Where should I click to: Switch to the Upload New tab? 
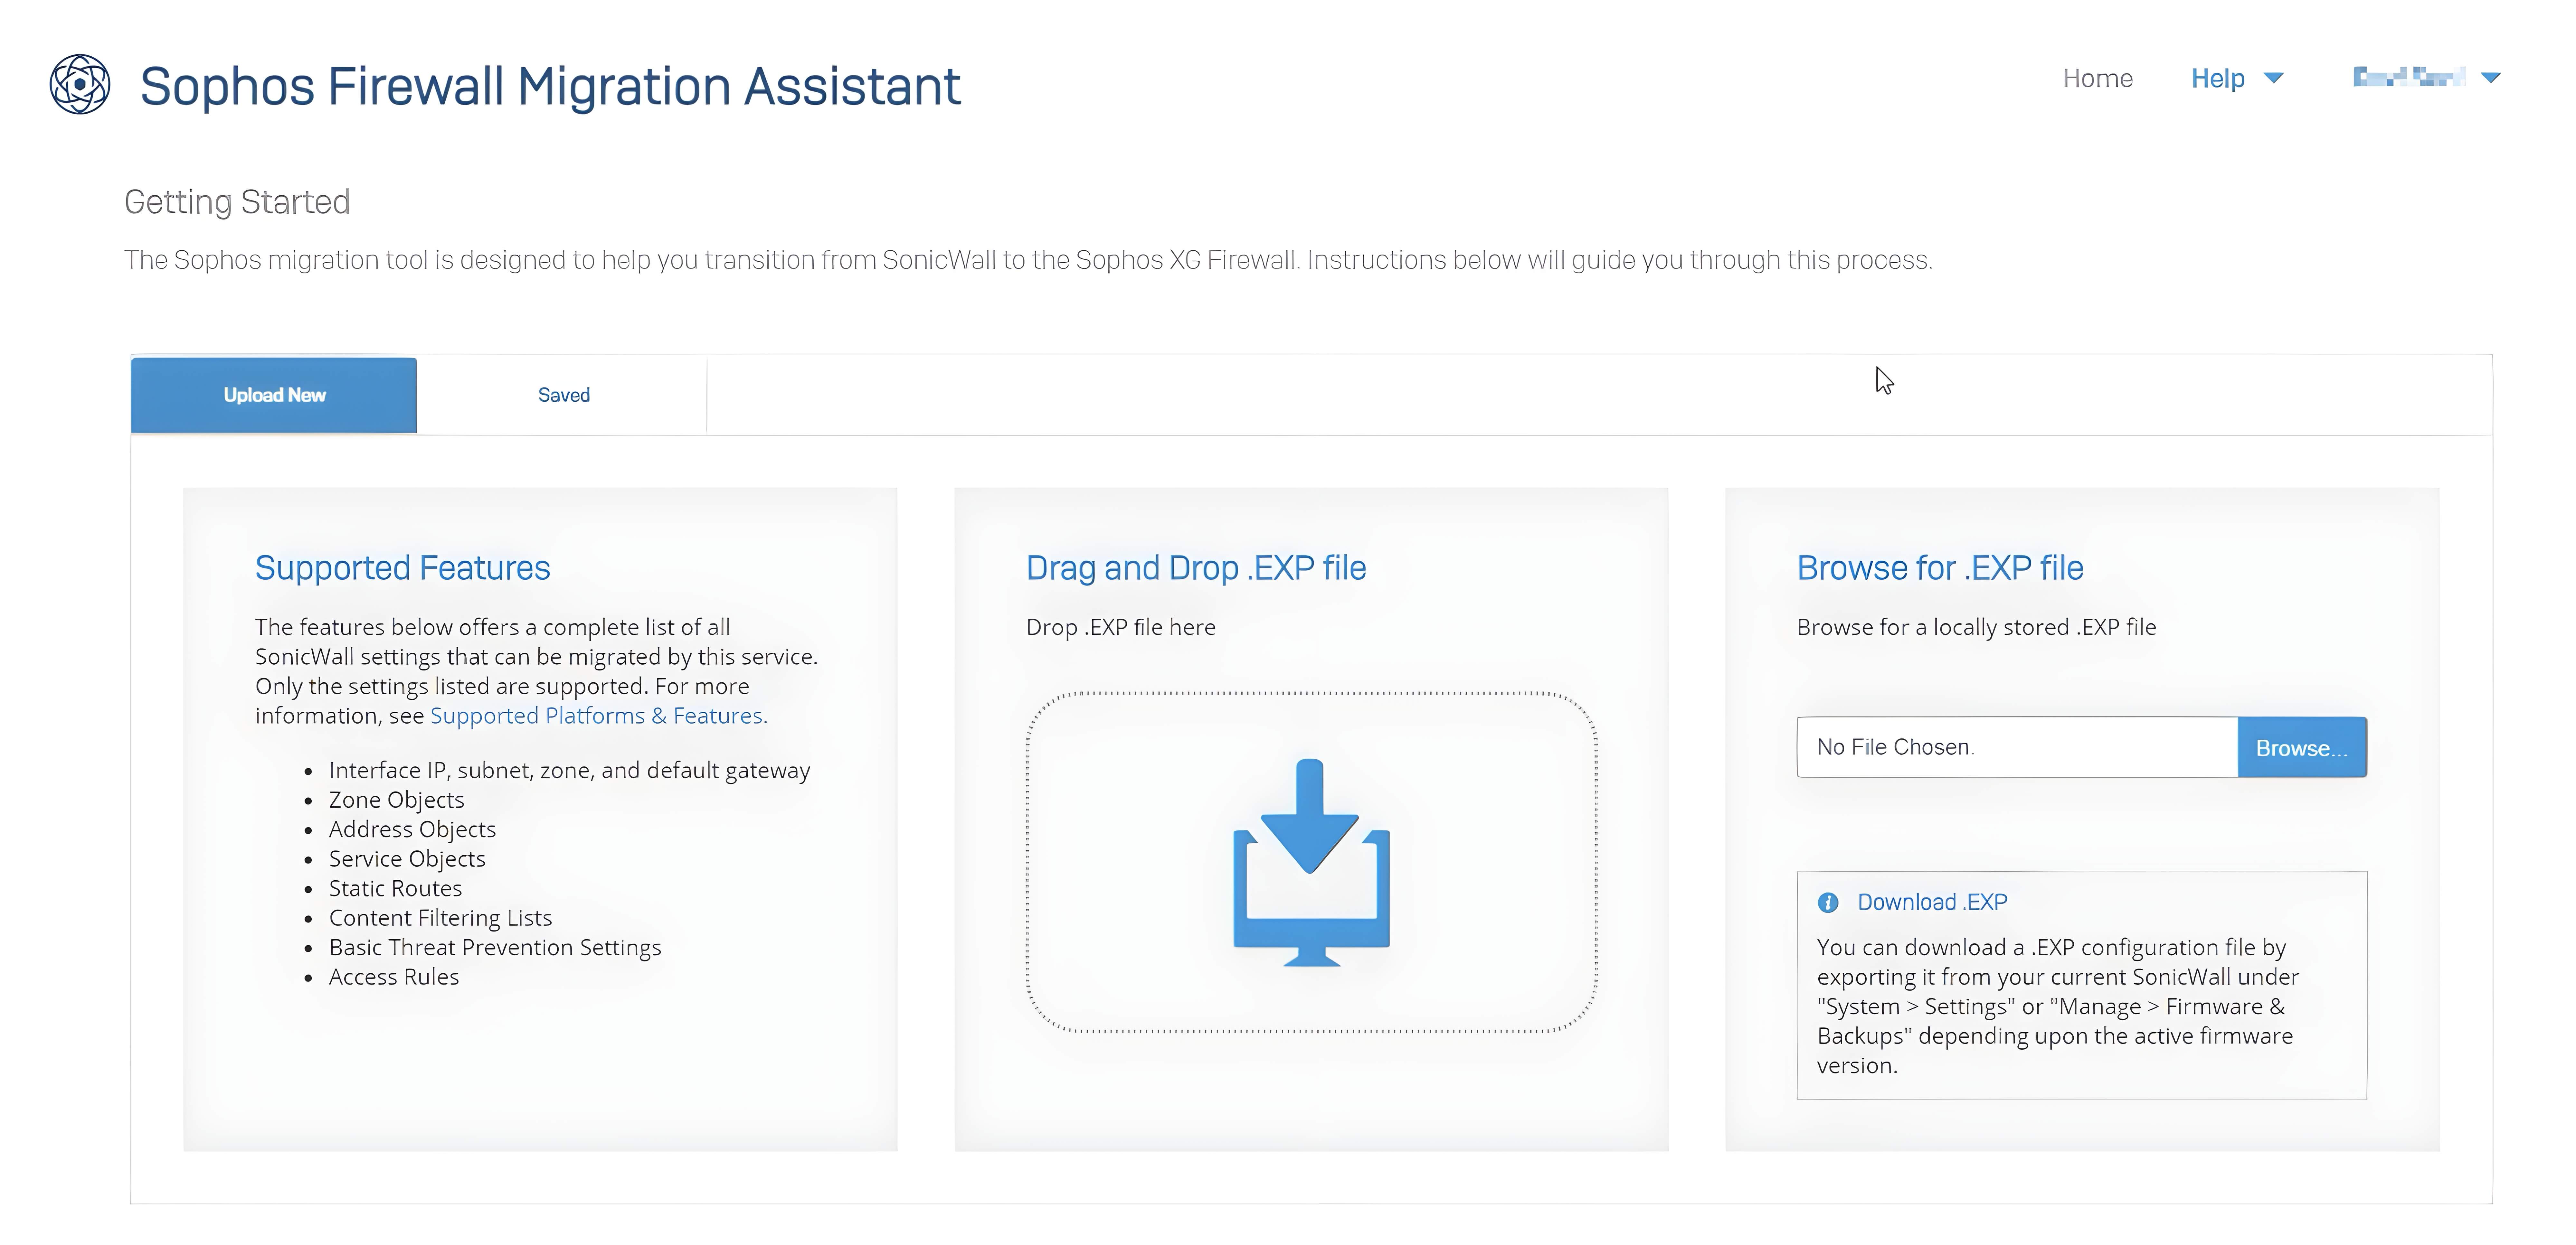point(274,395)
